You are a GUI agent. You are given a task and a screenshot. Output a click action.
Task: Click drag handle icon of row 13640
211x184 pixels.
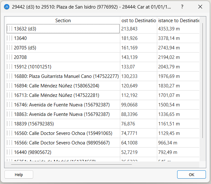tap(10, 38)
